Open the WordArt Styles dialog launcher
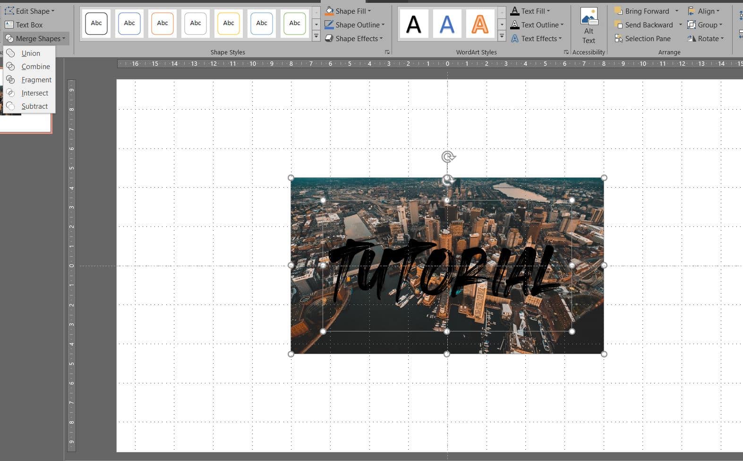The image size is (743, 461). (566, 52)
